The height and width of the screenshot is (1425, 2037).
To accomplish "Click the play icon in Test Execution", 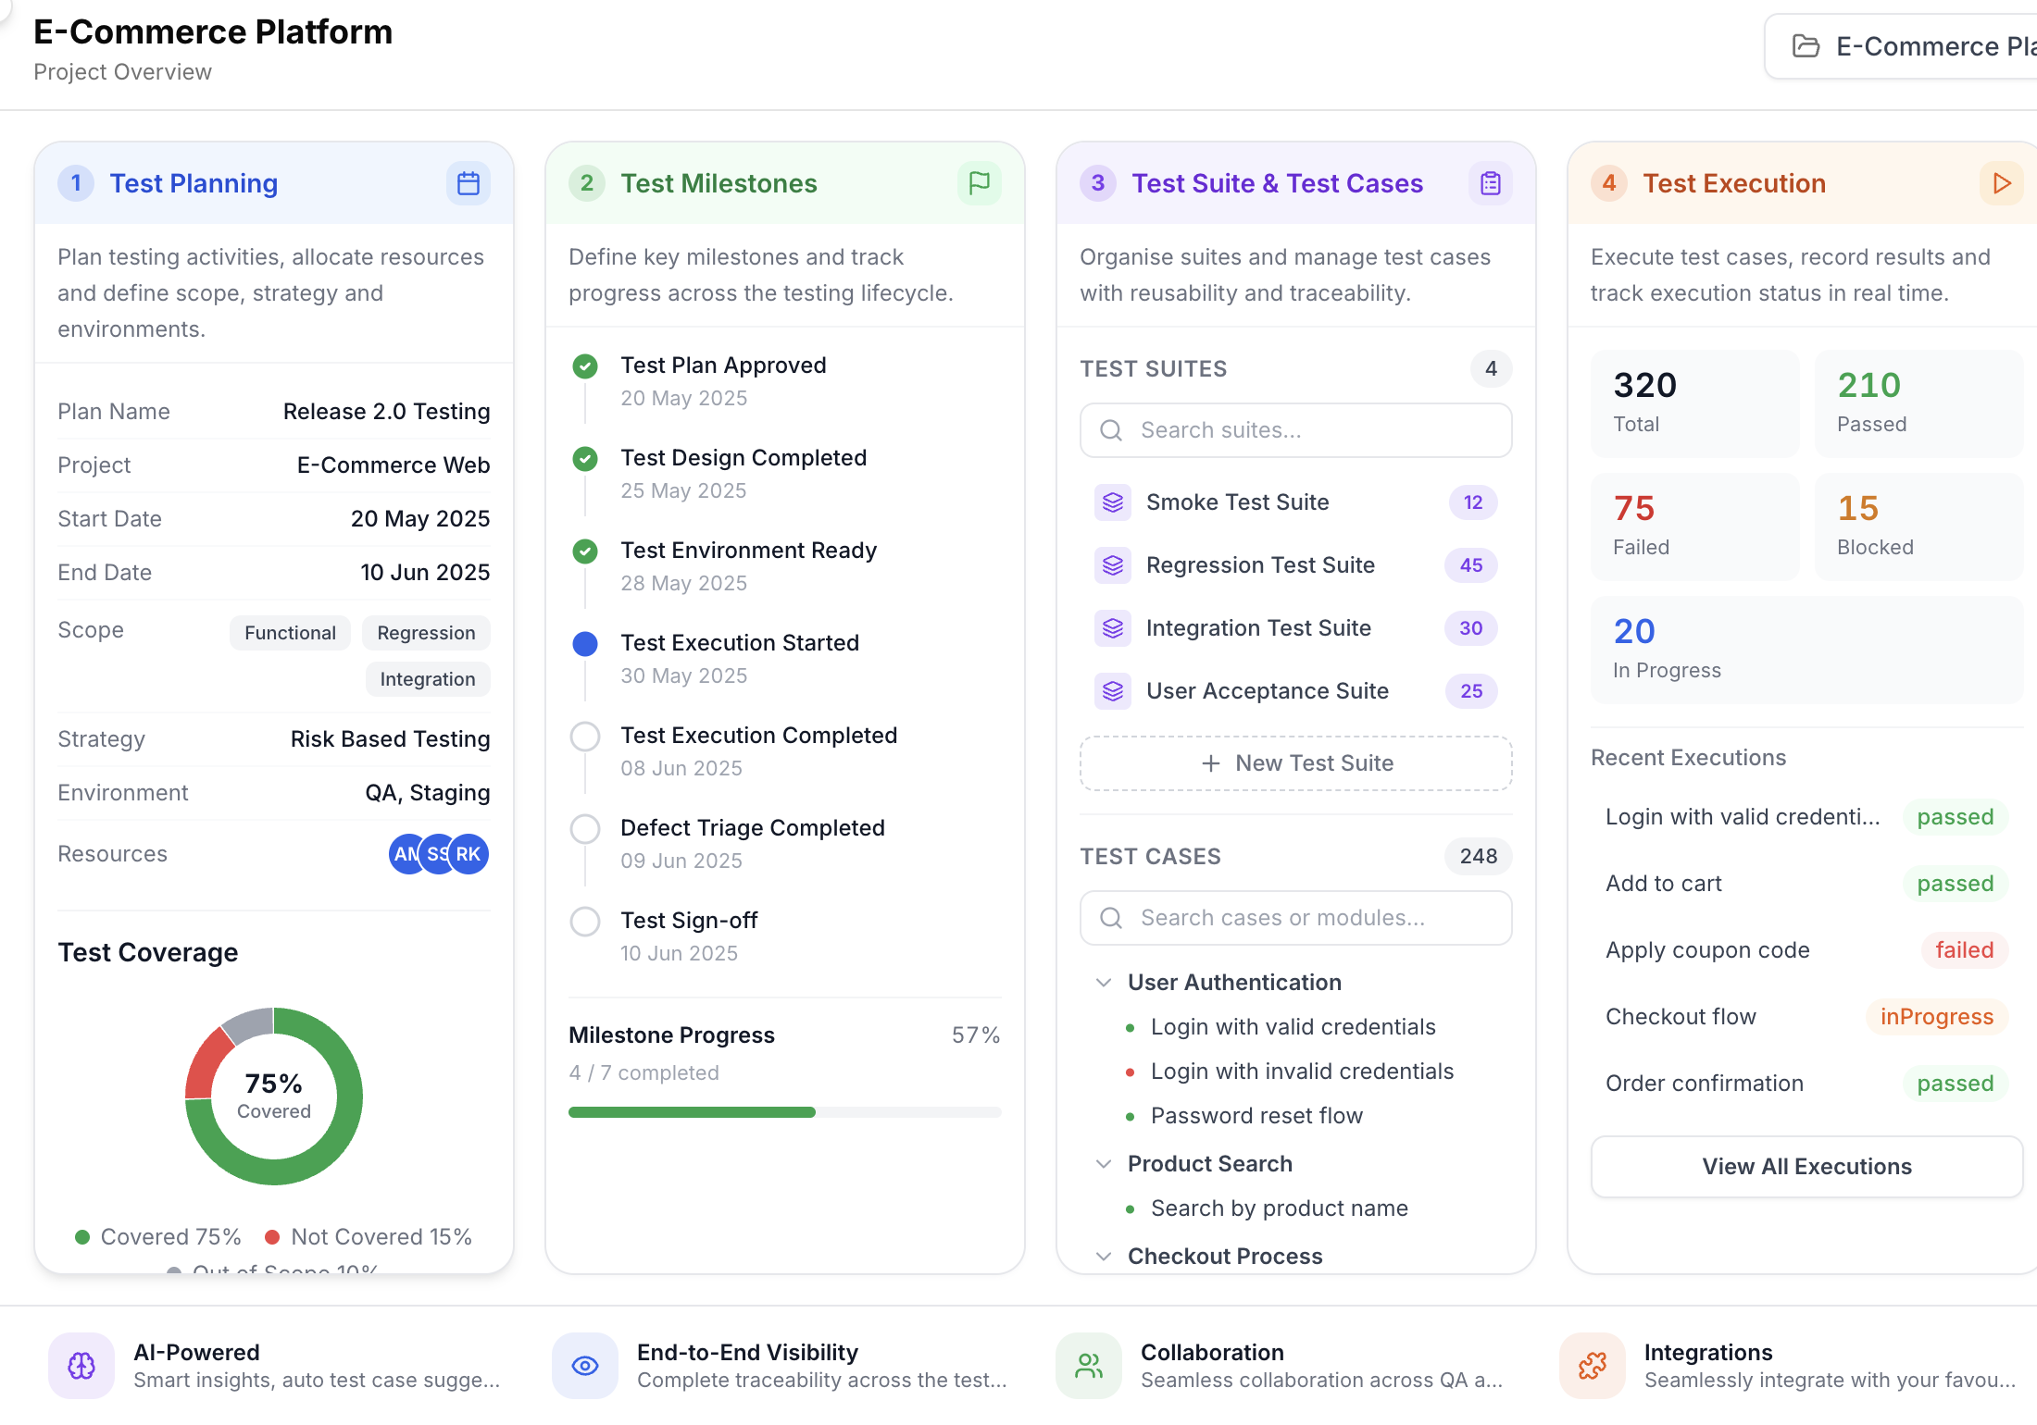I will pos(2002,183).
